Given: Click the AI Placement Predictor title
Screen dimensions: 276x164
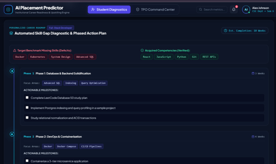Looking at the screenshot, I should point(39,8).
